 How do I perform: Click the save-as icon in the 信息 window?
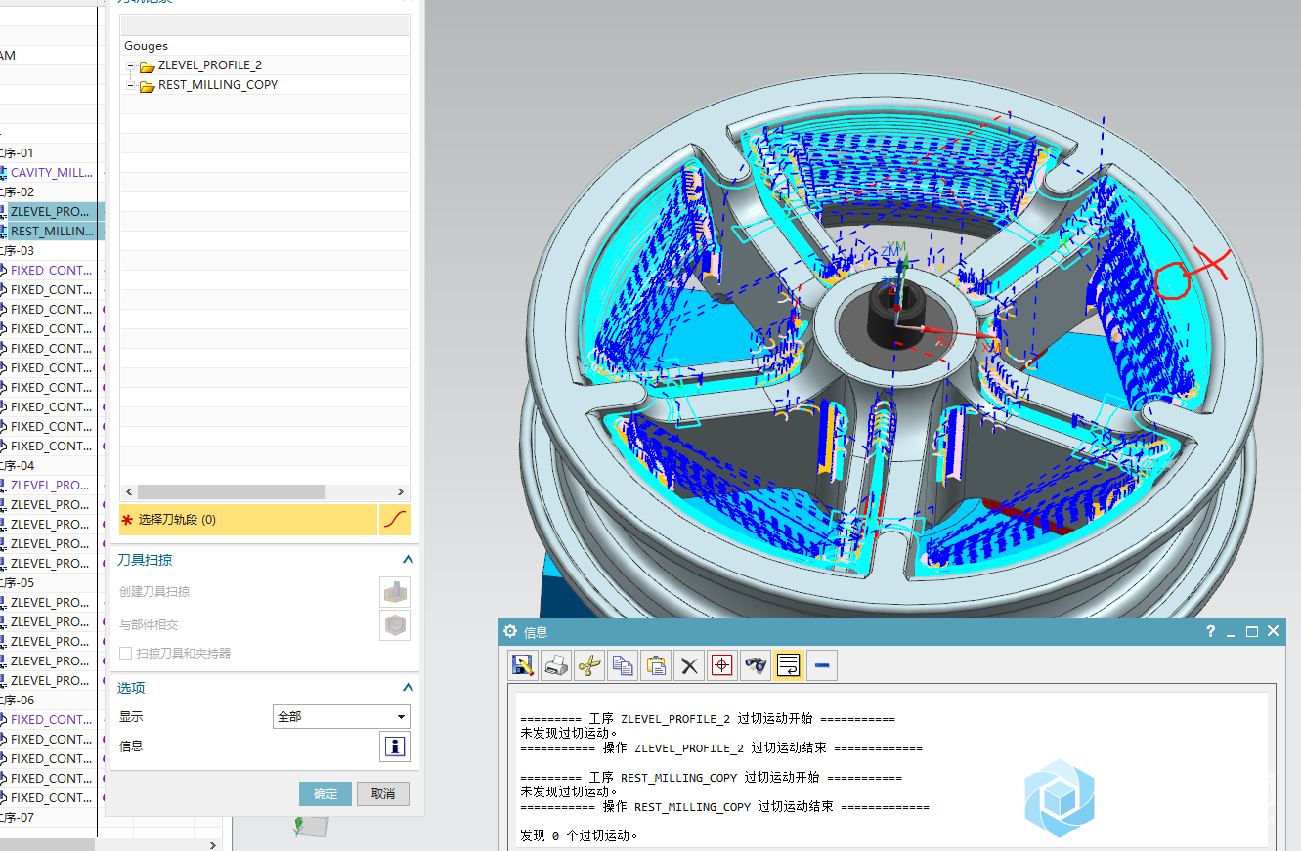(523, 665)
